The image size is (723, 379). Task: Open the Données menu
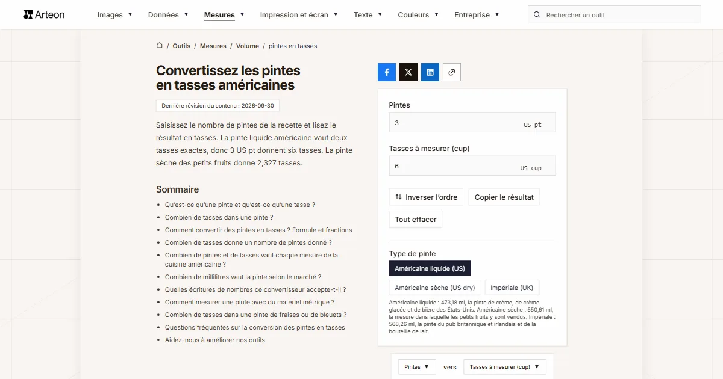(168, 15)
